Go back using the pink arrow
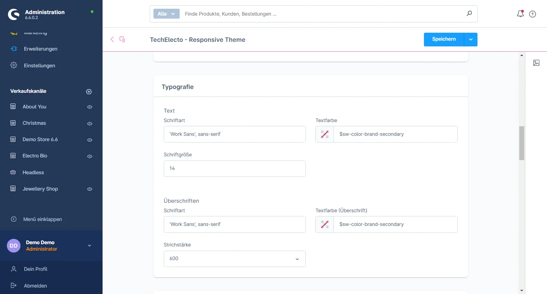The height and width of the screenshot is (294, 547). click(x=112, y=39)
